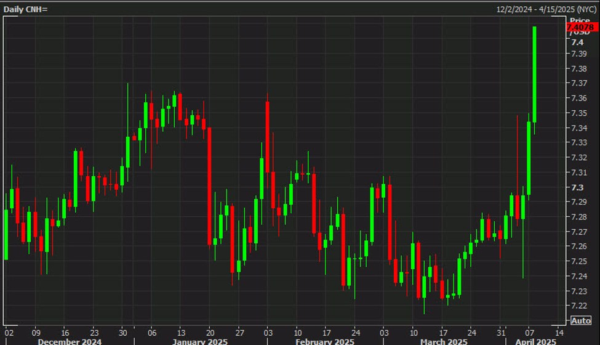Select the tallest green candle at far right
600x345 pixels.
(x=535, y=75)
